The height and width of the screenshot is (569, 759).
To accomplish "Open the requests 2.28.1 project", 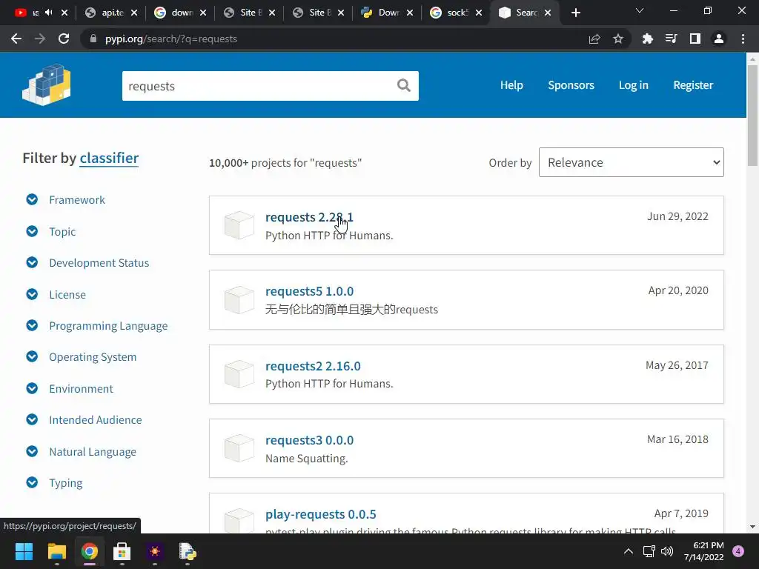I will pos(309,217).
